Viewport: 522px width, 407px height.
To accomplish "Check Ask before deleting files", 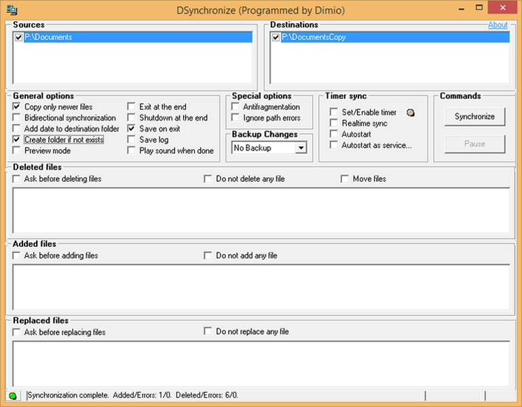I will coord(16,179).
